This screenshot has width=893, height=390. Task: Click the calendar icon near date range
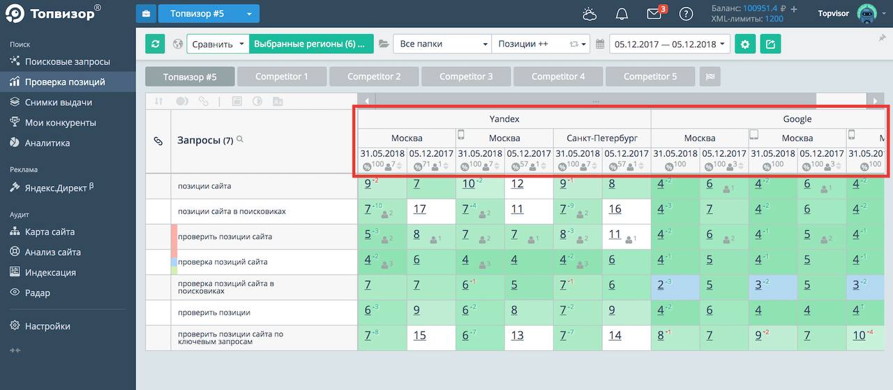coord(600,44)
